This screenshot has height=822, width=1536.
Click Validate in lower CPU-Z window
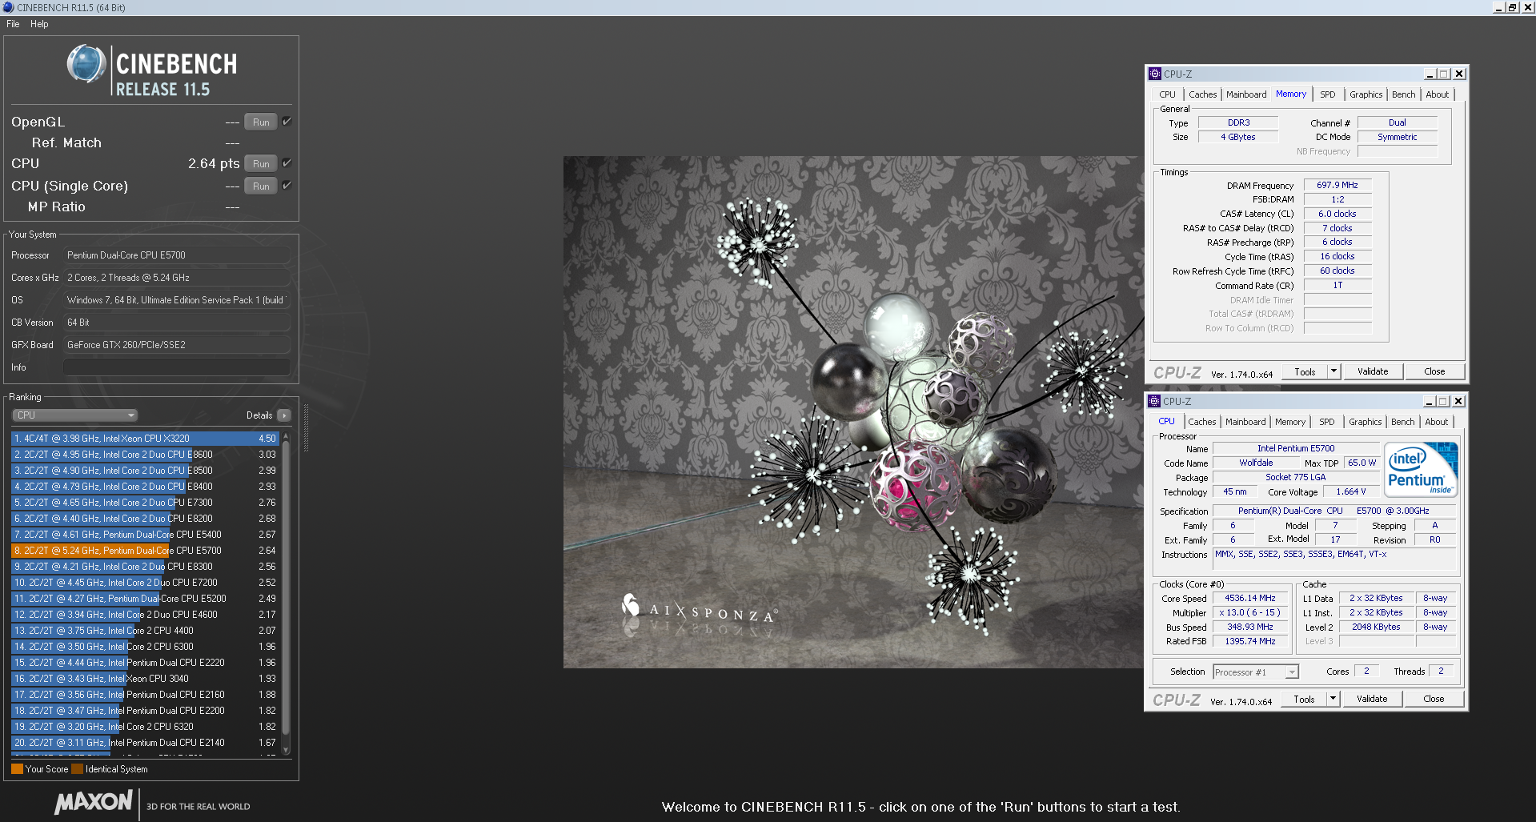coord(1372,700)
